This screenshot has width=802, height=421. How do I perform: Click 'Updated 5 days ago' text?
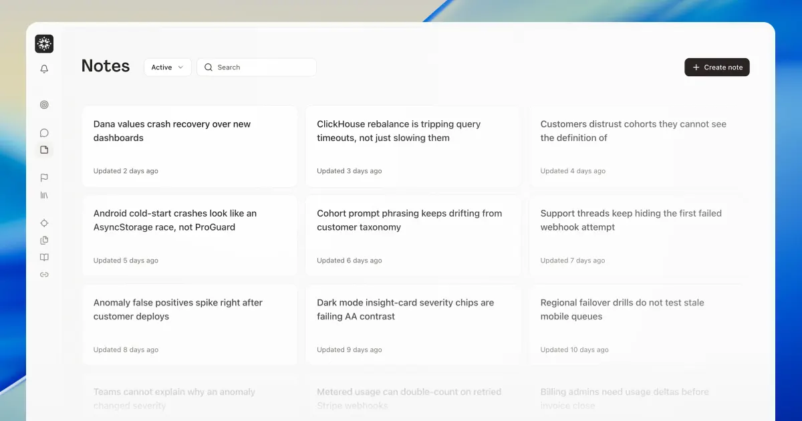(x=126, y=261)
